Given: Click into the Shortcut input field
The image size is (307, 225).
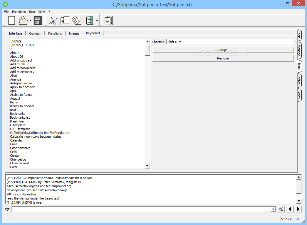Looking at the screenshot, I should tap(230, 42).
